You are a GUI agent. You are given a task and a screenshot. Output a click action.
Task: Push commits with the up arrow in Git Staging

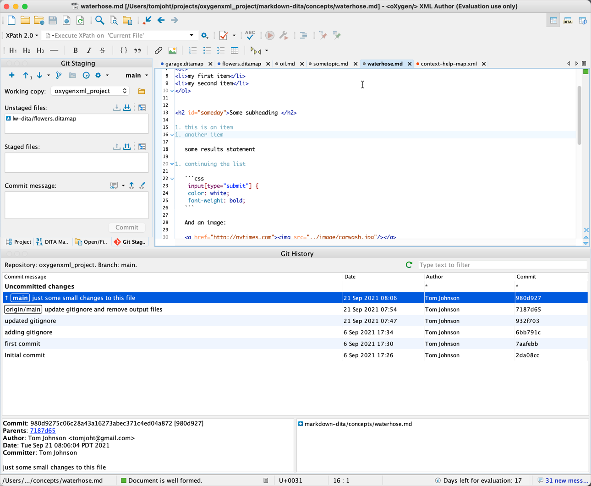coord(27,76)
